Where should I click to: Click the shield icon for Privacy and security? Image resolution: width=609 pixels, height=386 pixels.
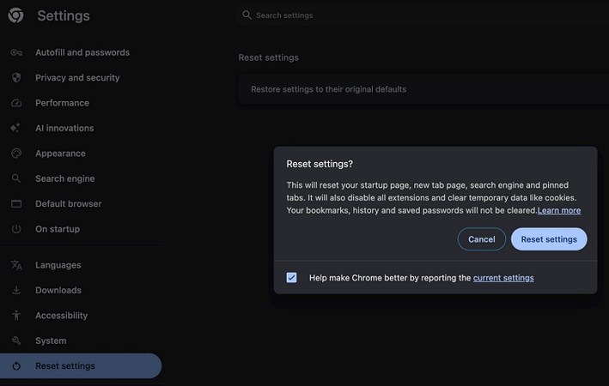point(16,77)
